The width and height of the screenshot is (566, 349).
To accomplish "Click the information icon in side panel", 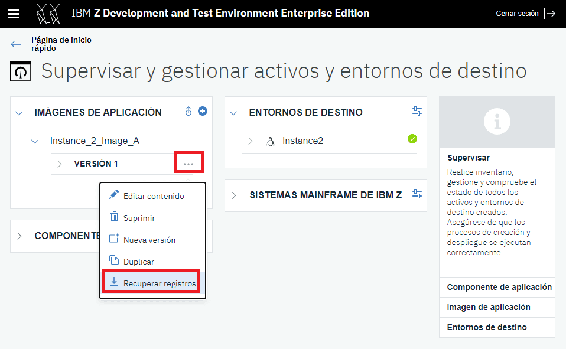I will (x=497, y=122).
